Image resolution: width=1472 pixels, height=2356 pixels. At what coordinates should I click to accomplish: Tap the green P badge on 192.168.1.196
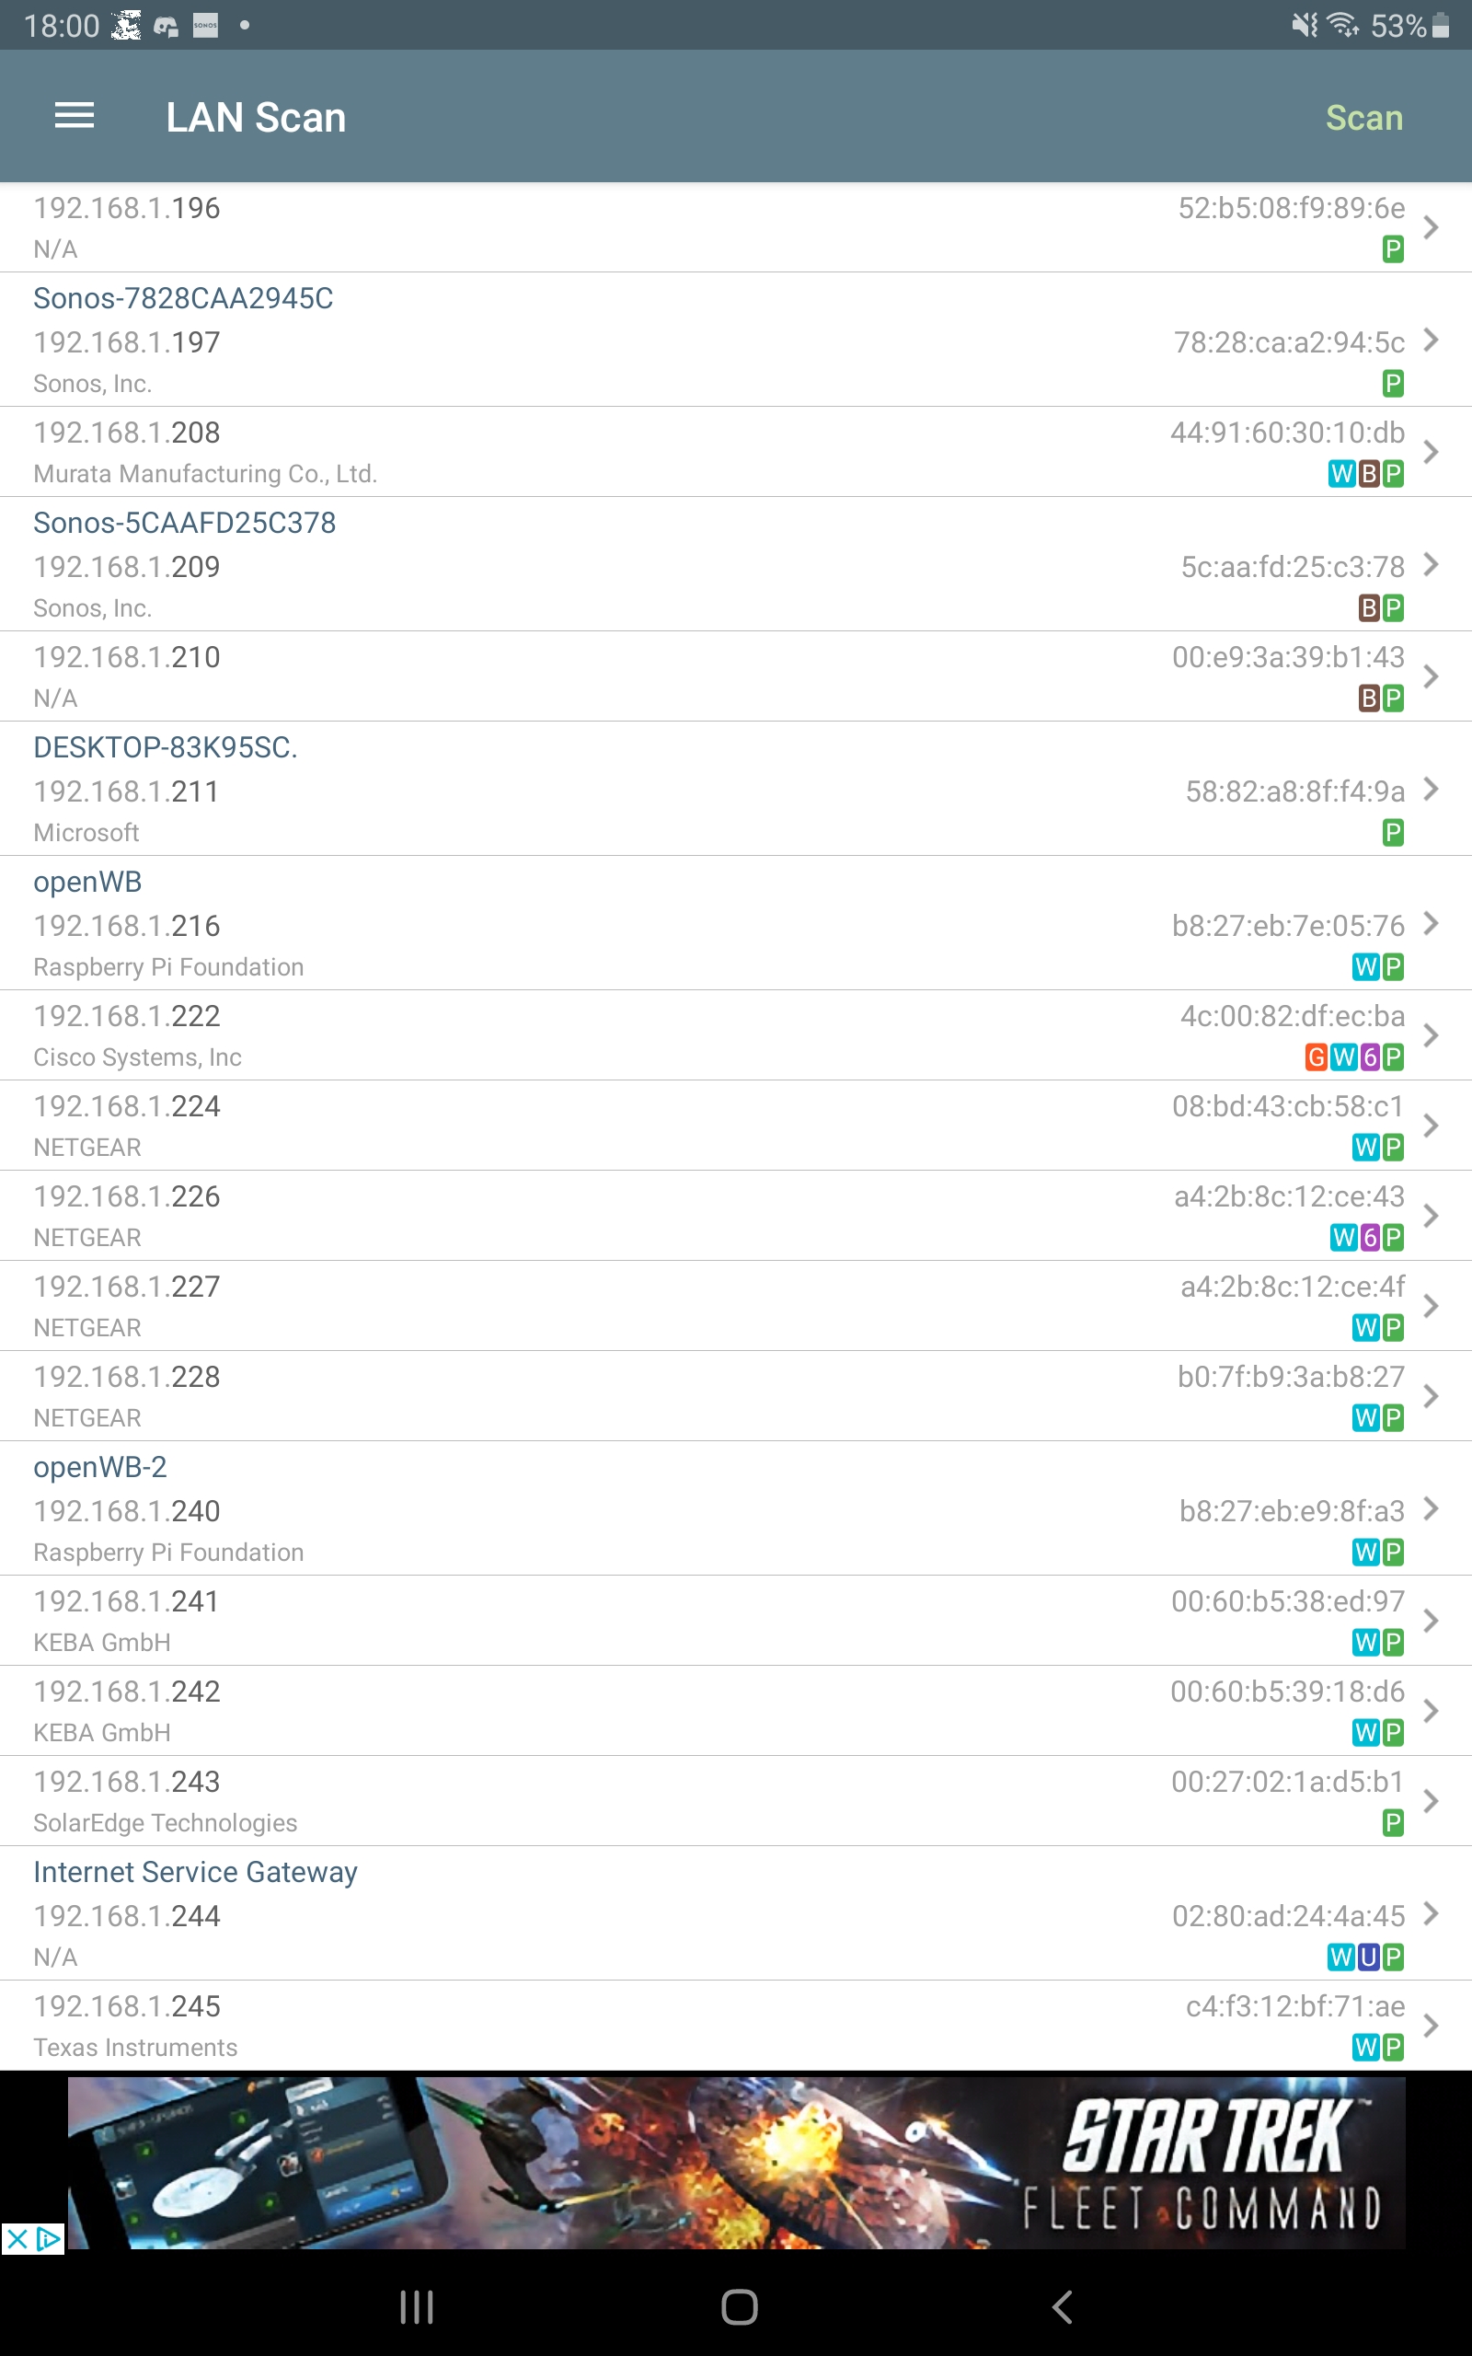[1393, 249]
